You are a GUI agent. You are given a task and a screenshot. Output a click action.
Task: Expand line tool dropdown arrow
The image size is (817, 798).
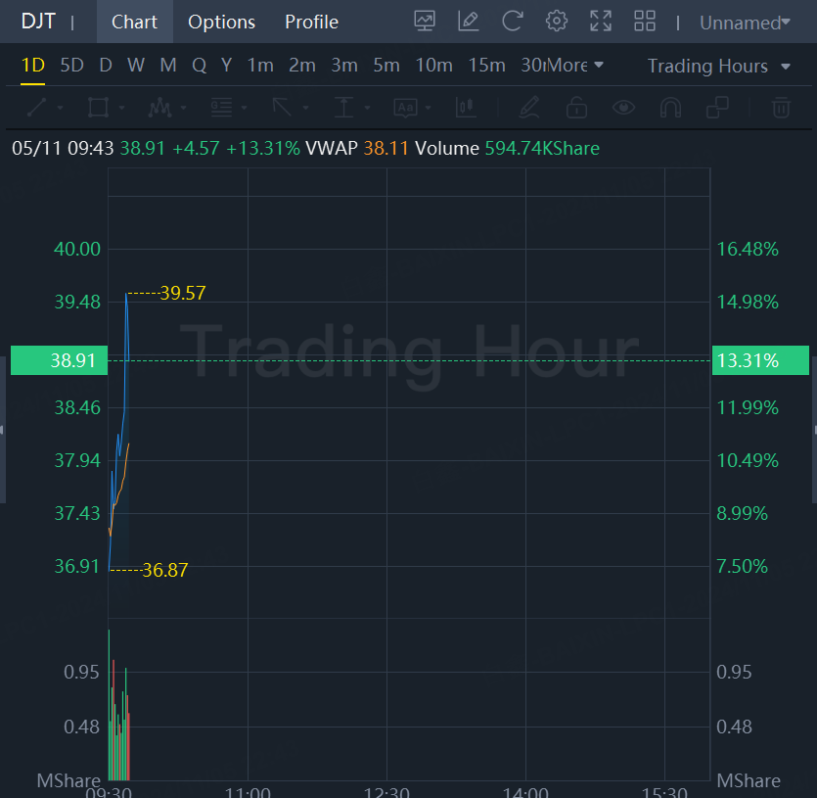pyautogui.click(x=60, y=108)
